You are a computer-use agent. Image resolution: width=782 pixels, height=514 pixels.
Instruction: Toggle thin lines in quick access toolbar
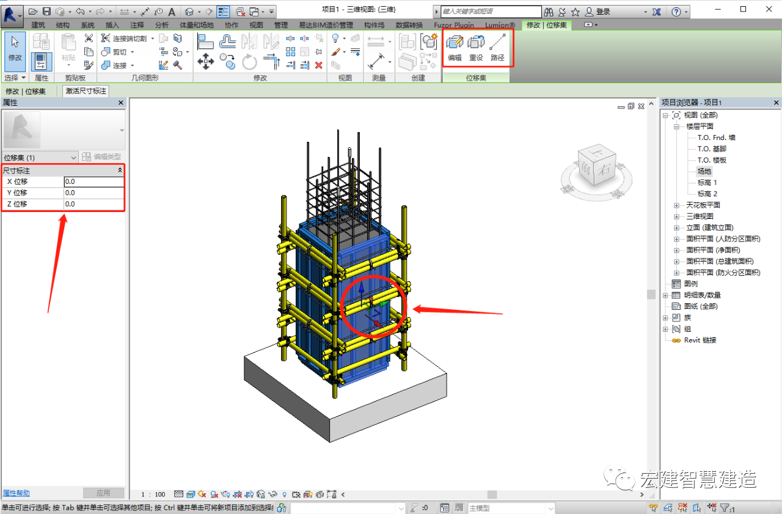(223, 12)
